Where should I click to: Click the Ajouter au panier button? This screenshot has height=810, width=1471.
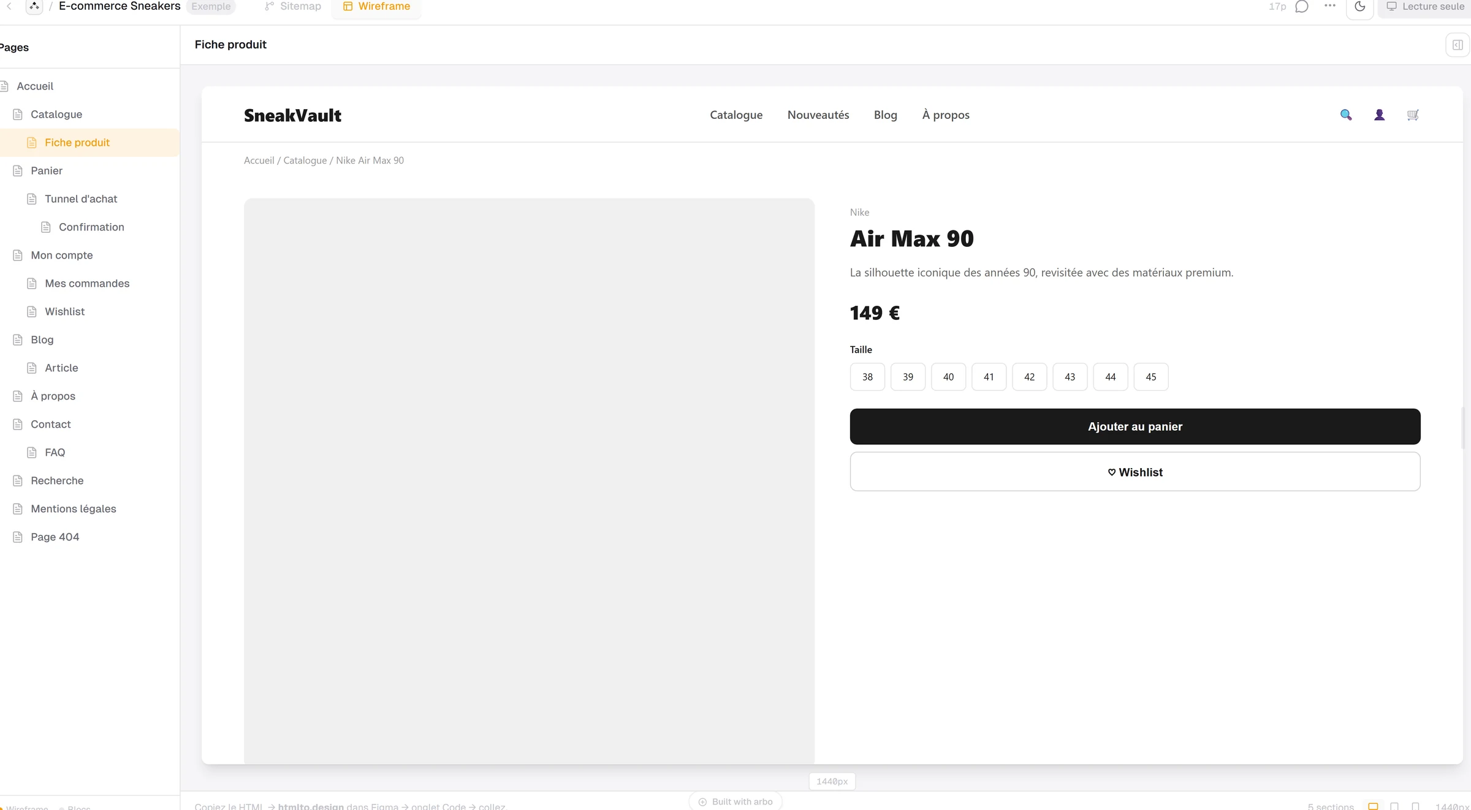coord(1135,426)
